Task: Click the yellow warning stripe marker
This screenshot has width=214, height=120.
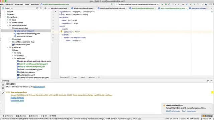Action: pyautogui.click(x=212, y=92)
